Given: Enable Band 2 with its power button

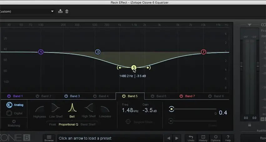Looking at the screenshot, I should [37, 96].
